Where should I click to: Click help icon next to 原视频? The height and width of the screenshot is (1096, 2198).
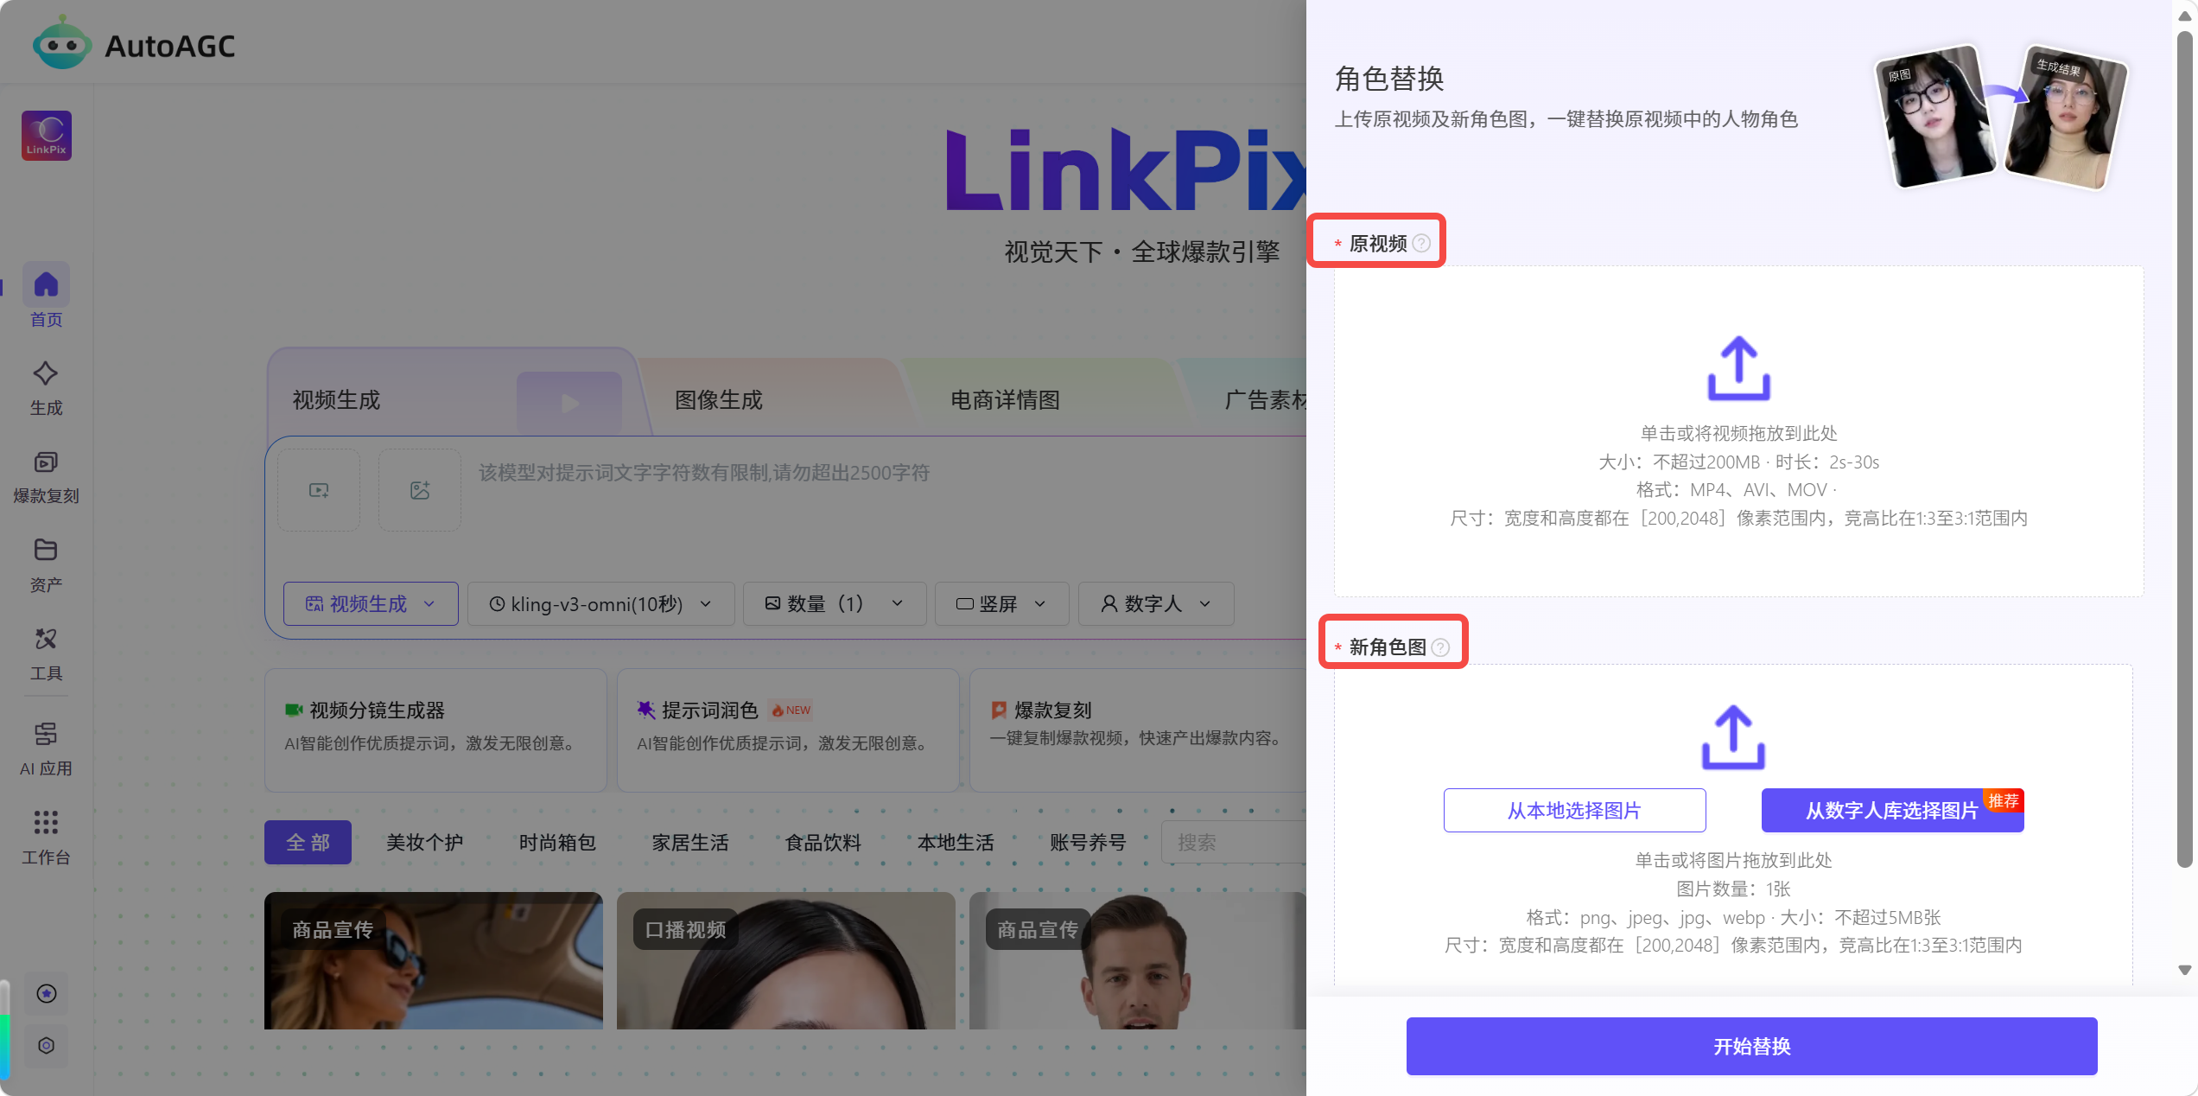point(1421,244)
